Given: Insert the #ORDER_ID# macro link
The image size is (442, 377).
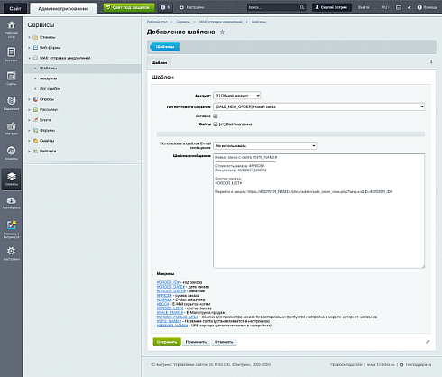Looking at the screenshot, I should tap(168, 282).
